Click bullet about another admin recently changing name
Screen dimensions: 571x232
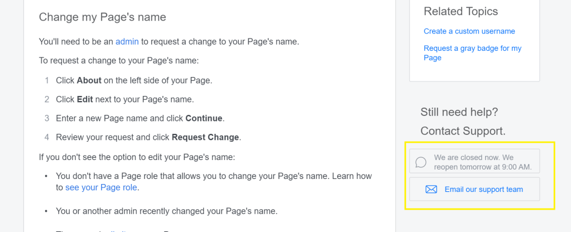point(166,211)
